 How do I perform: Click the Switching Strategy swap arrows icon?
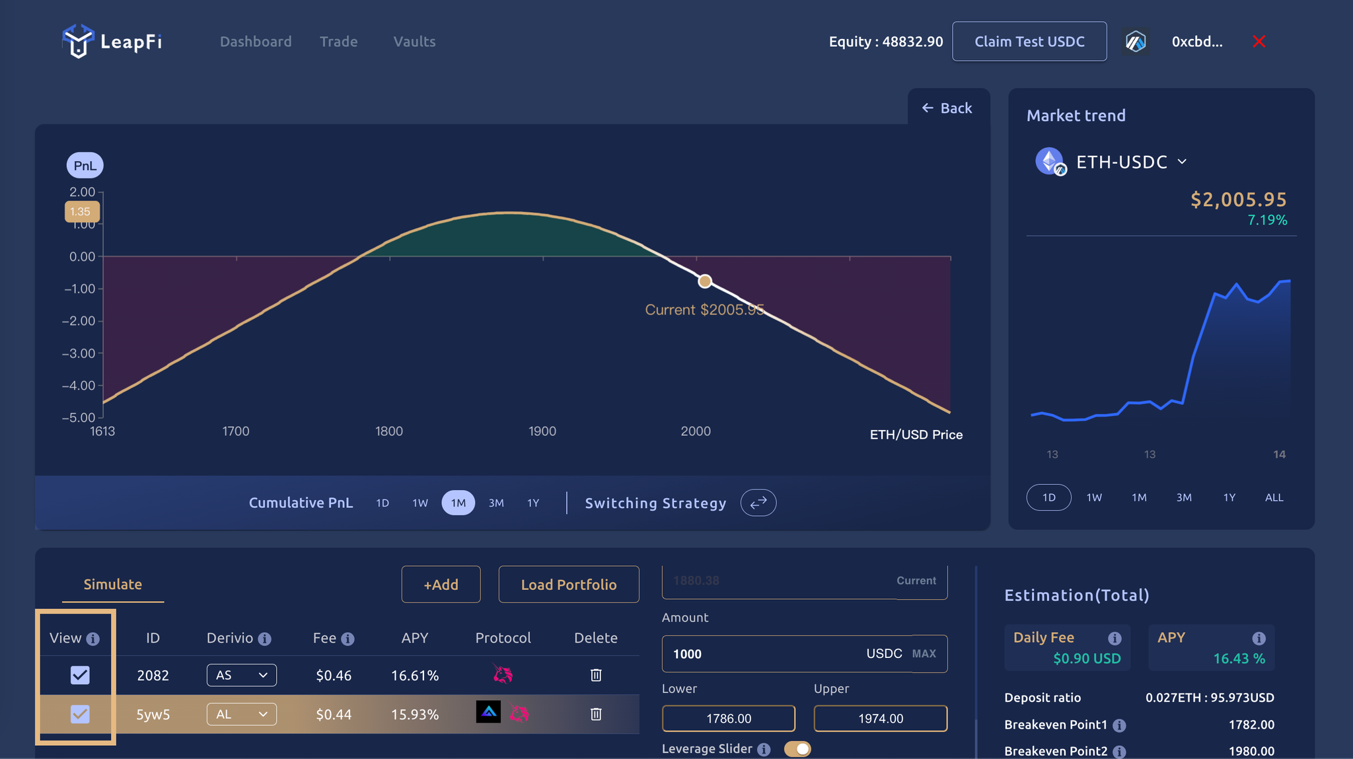tap(758, 503)
